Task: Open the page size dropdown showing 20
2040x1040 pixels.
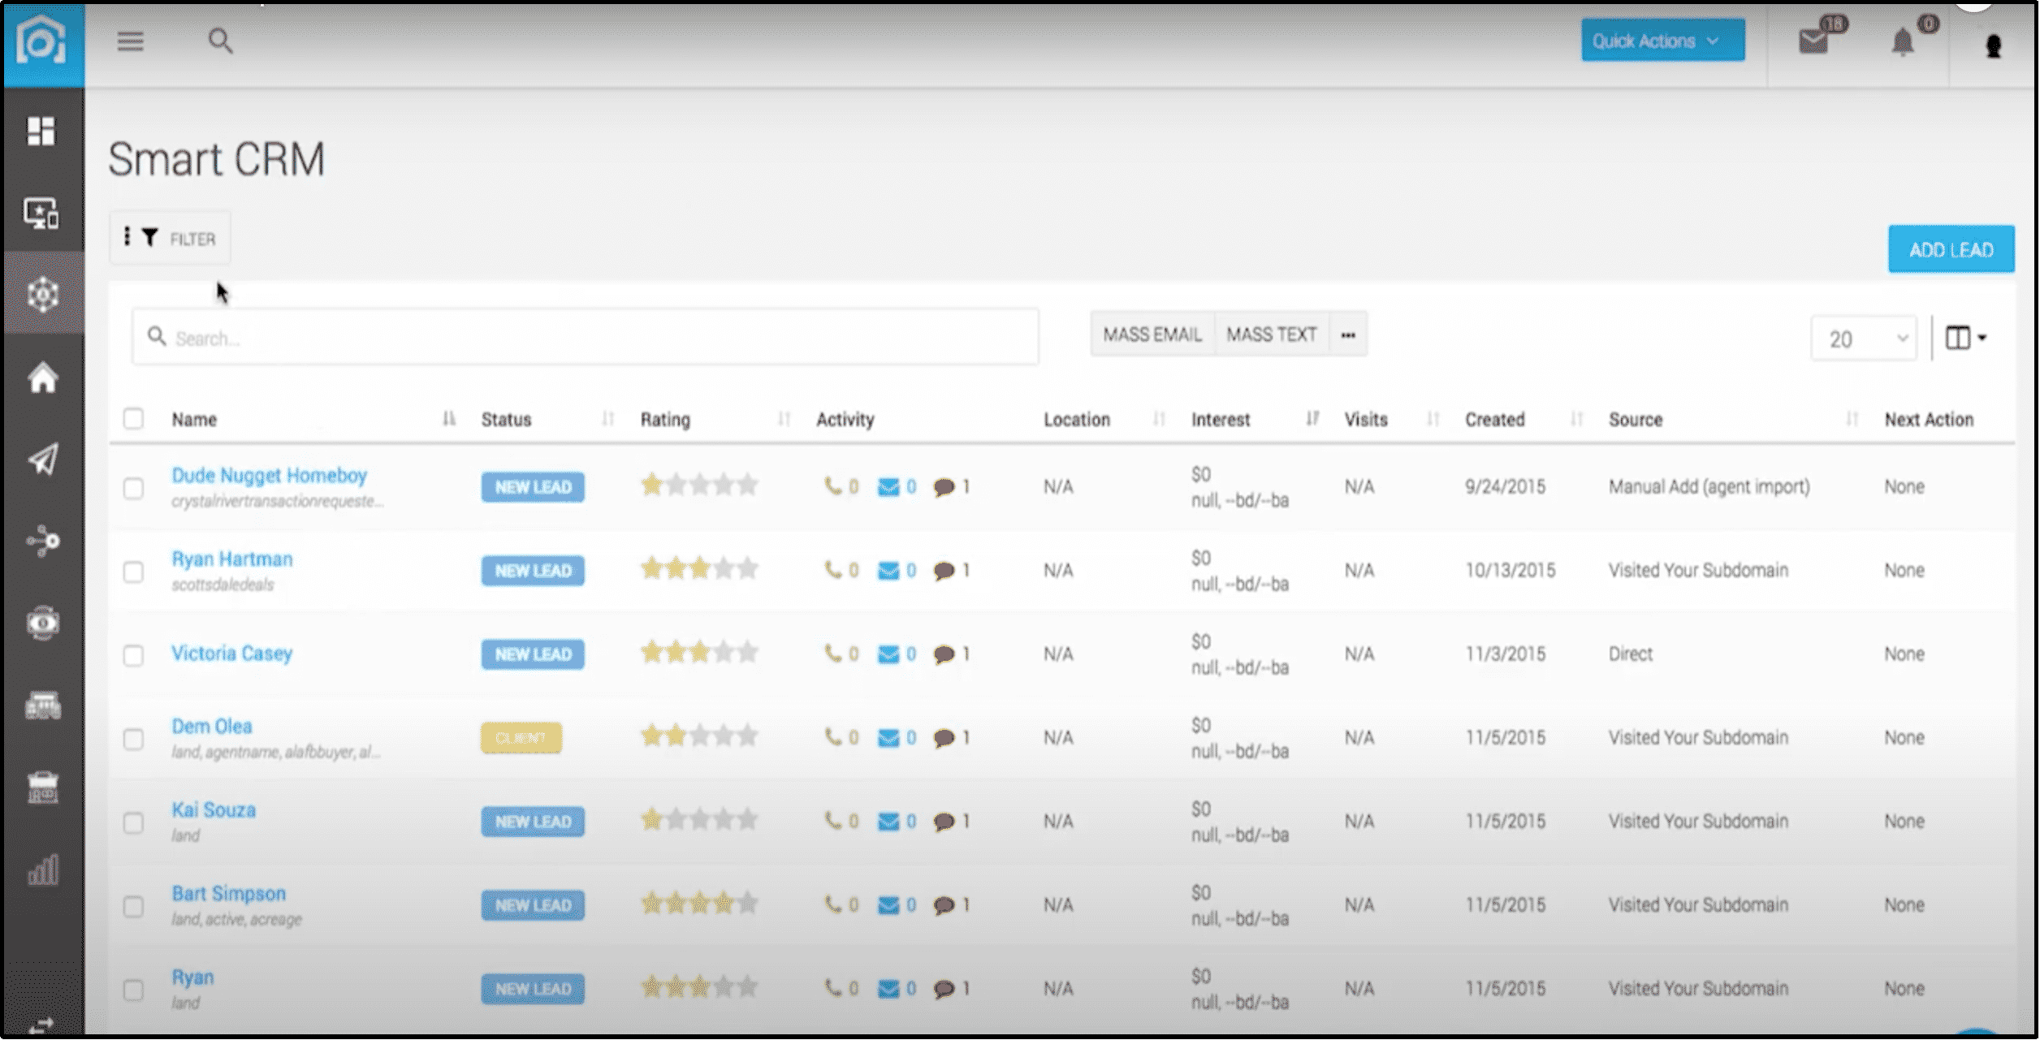Action: [x=1863, y=338]
